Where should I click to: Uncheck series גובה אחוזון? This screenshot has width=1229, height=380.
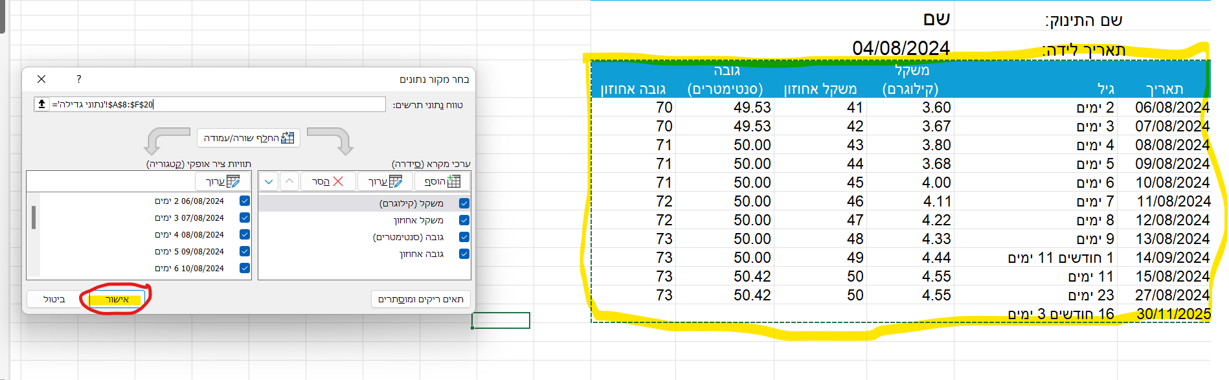point(464,254)
